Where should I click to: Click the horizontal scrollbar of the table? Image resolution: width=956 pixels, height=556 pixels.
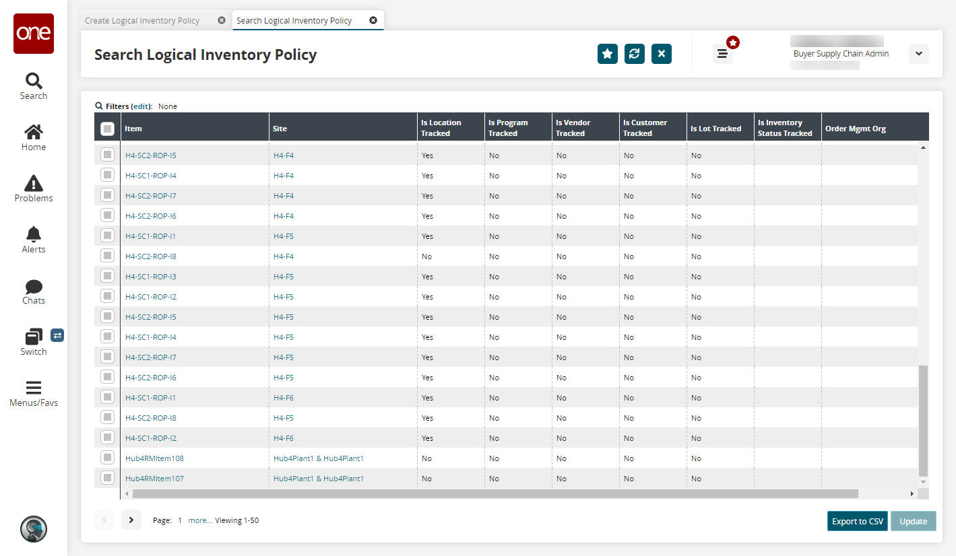495,494
